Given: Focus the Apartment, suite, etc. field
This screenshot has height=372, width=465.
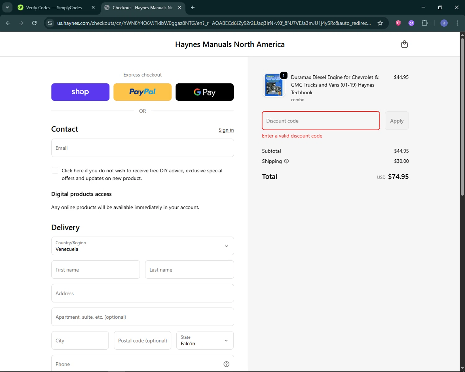Looking at the screenshot, I should pos(143,317).
